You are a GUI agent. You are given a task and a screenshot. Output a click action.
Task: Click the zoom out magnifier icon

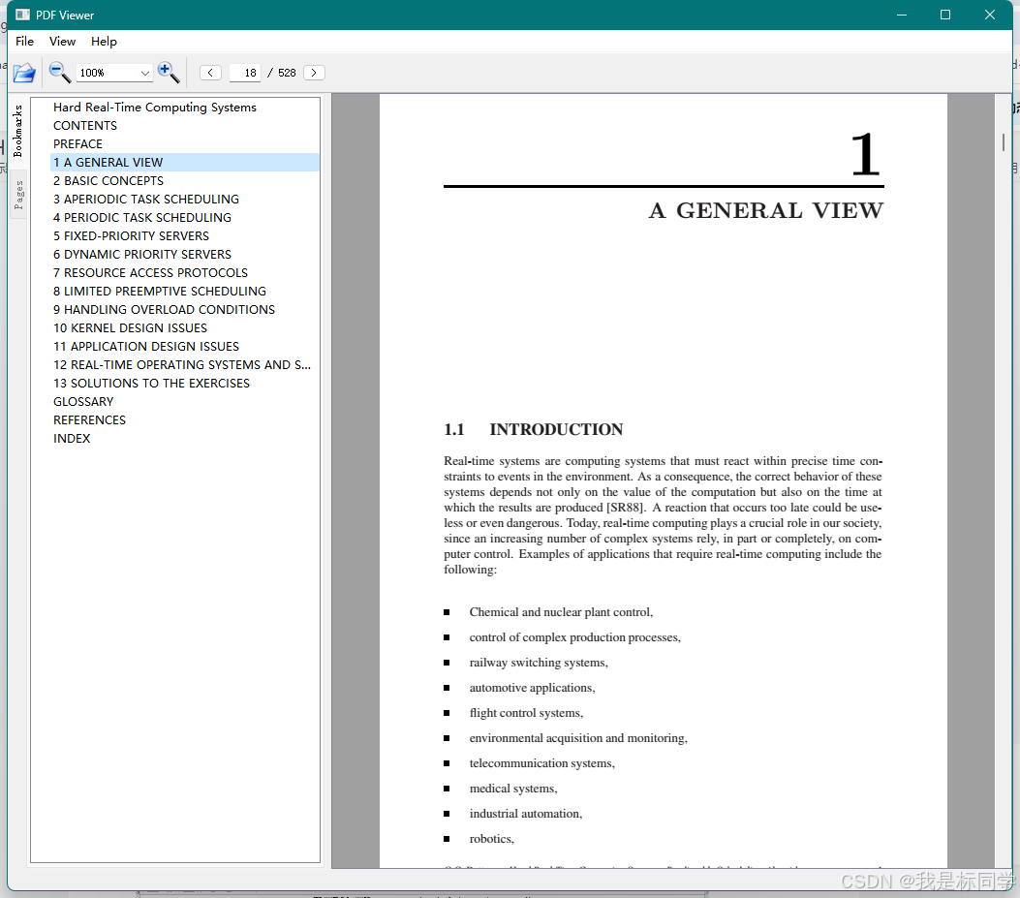[x=60, y=73]
